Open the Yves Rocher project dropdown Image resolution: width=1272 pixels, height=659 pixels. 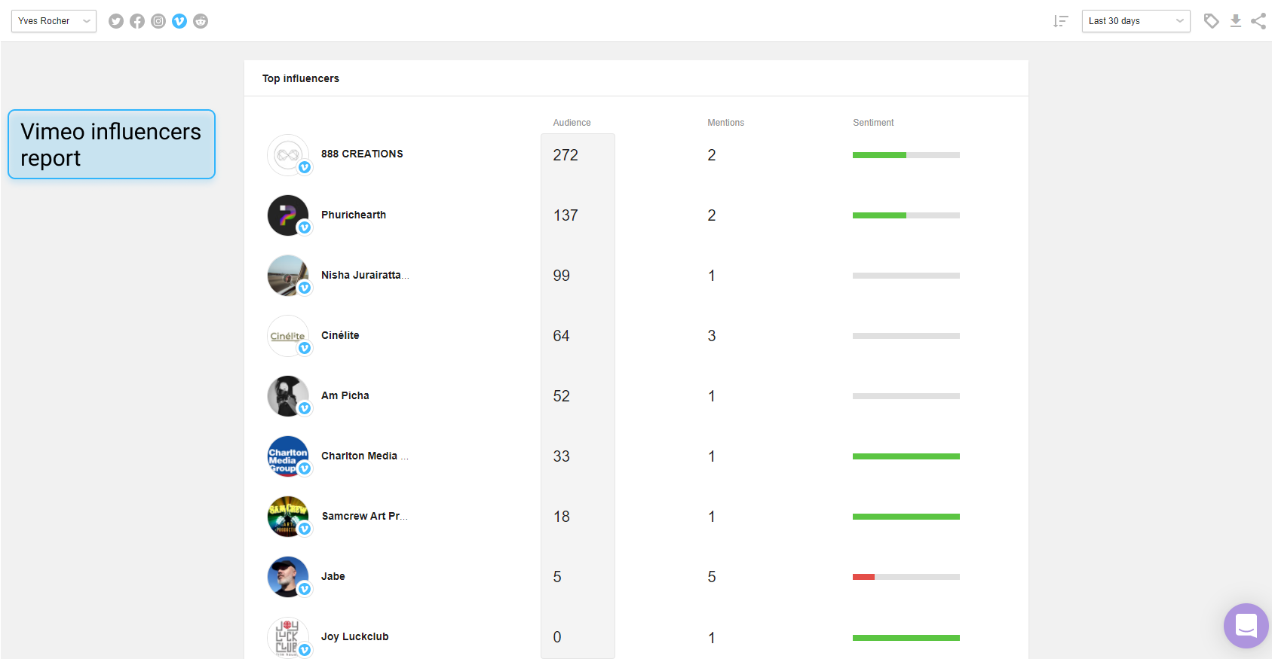54,21
